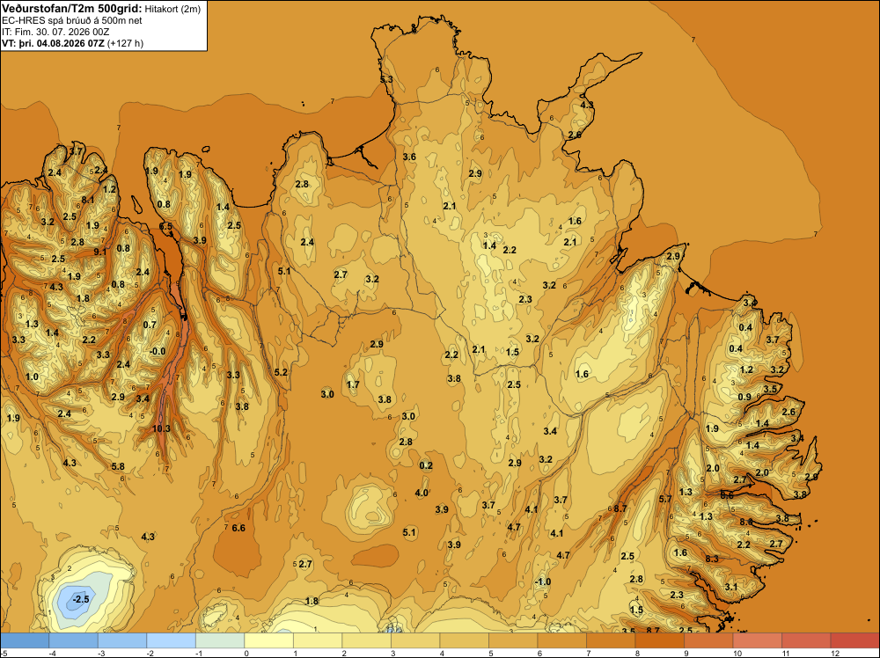Image resolution: width=880 pixels, height=658 pixels.
Task: Click the 5.7 temperature value
Action: pyautogui.click(x=665, y=499)
